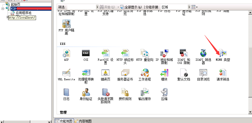Click the vertical scrollbar down arrow

pos(250,112)
